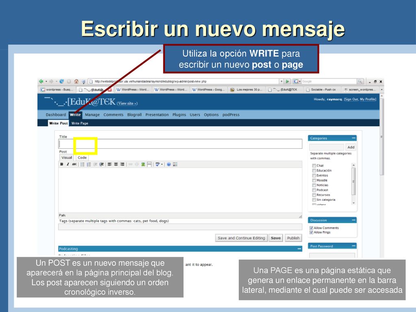Screen dimensions: 416x312
Task: Click the Sign Out link
Action: pyautogui.click(x=351, y=99)
